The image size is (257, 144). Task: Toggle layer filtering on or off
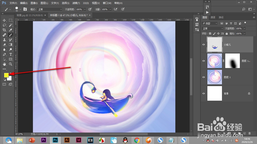(x=245, y=23)
